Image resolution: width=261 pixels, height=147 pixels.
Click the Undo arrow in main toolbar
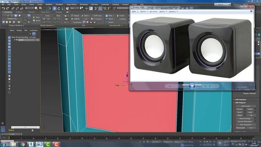point(3,8)
